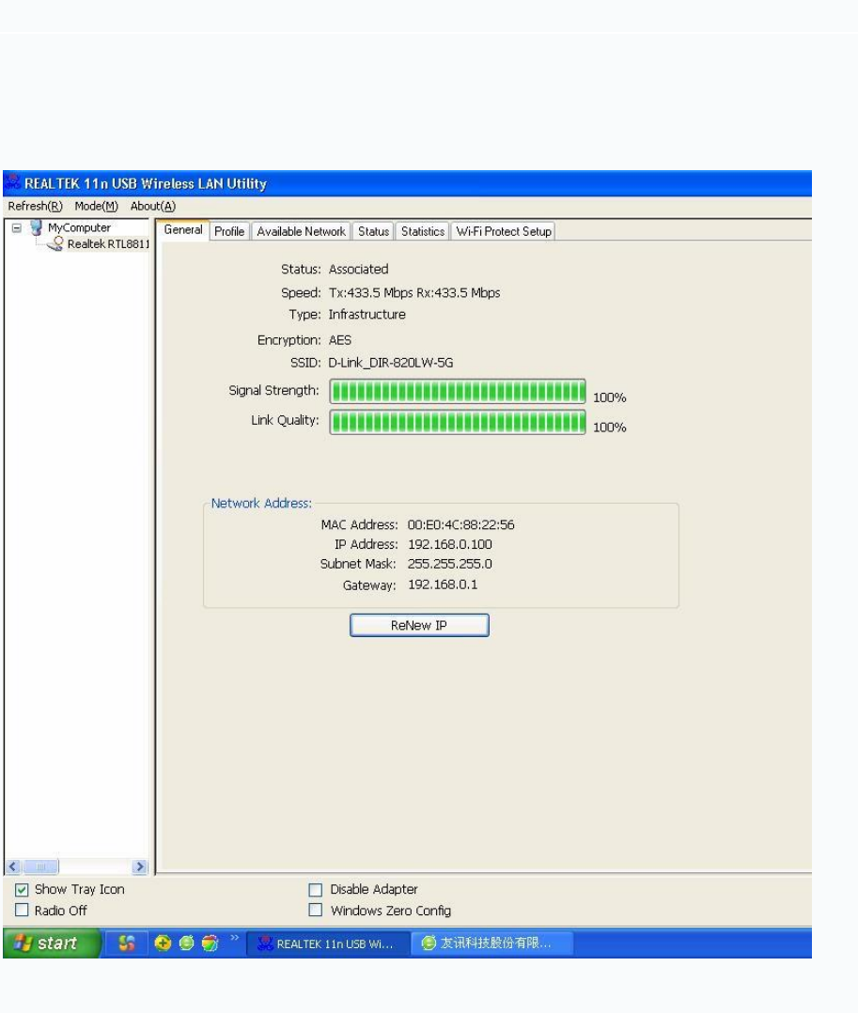Open the Wi-Fi Protect Setup tab
The height and width of the screenshot is (1013, 858).
(x=504, y=231)
